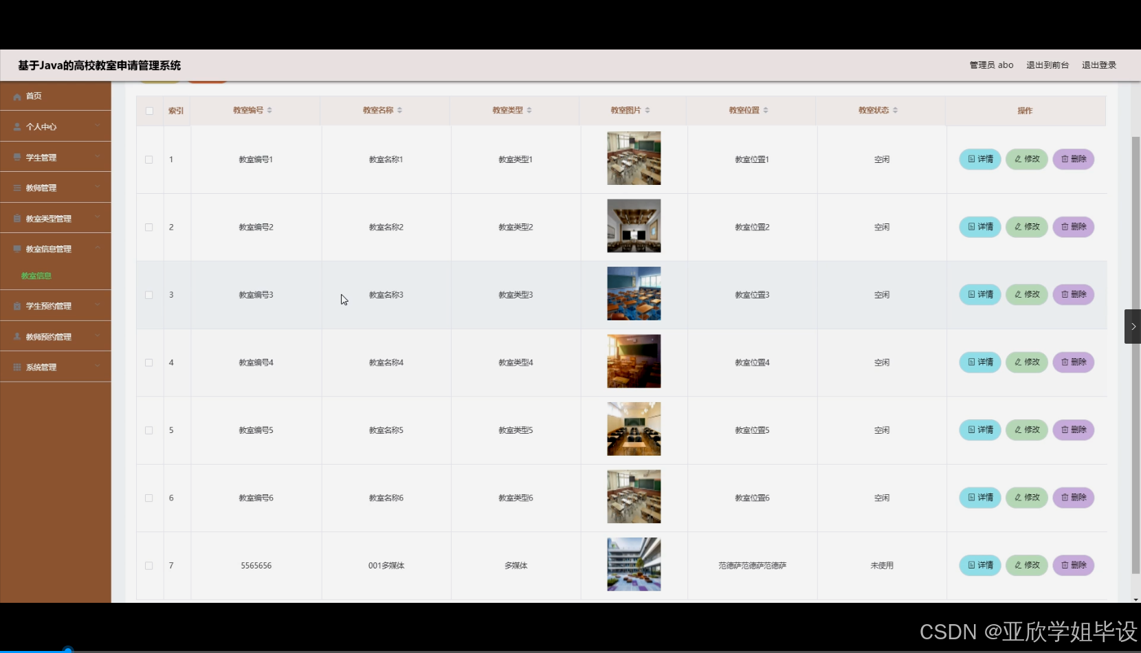Click the person icon beside 个人中心
Viewport: 1141px width, 653px height.
(17, 127)
